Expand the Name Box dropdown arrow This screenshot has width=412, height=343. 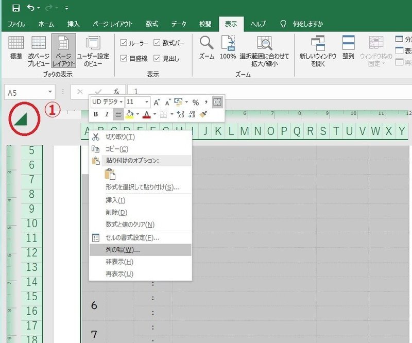(50, 92)
